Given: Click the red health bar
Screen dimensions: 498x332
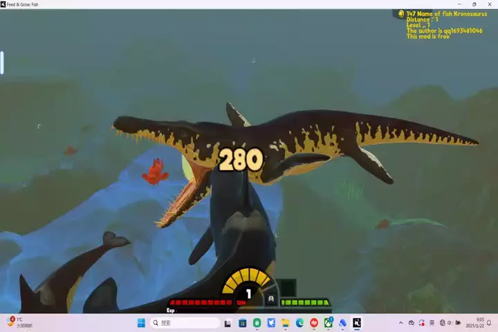Looking at the screenshot, I should [201, 302].
